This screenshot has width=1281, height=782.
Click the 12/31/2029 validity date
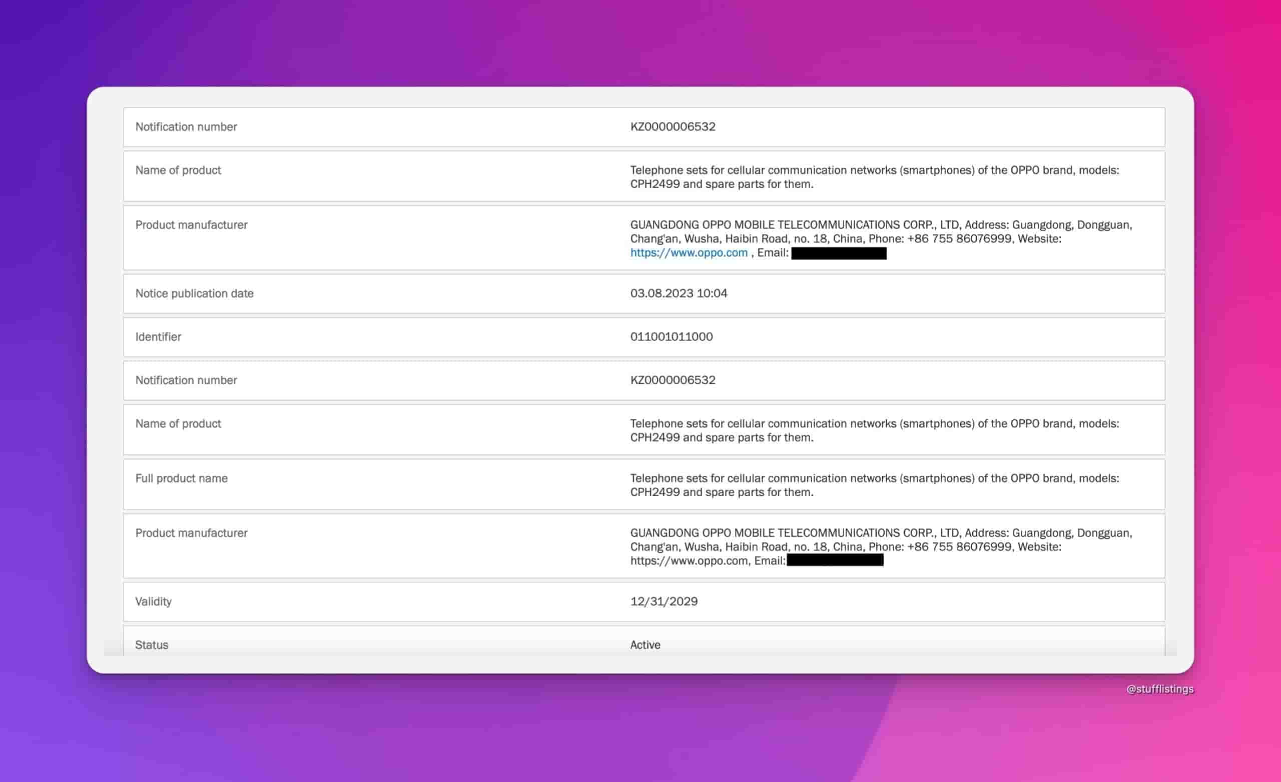(x=664, y=601)
